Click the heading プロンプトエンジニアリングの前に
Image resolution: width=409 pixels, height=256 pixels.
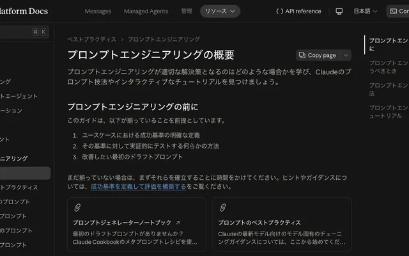tap(133, 107)
